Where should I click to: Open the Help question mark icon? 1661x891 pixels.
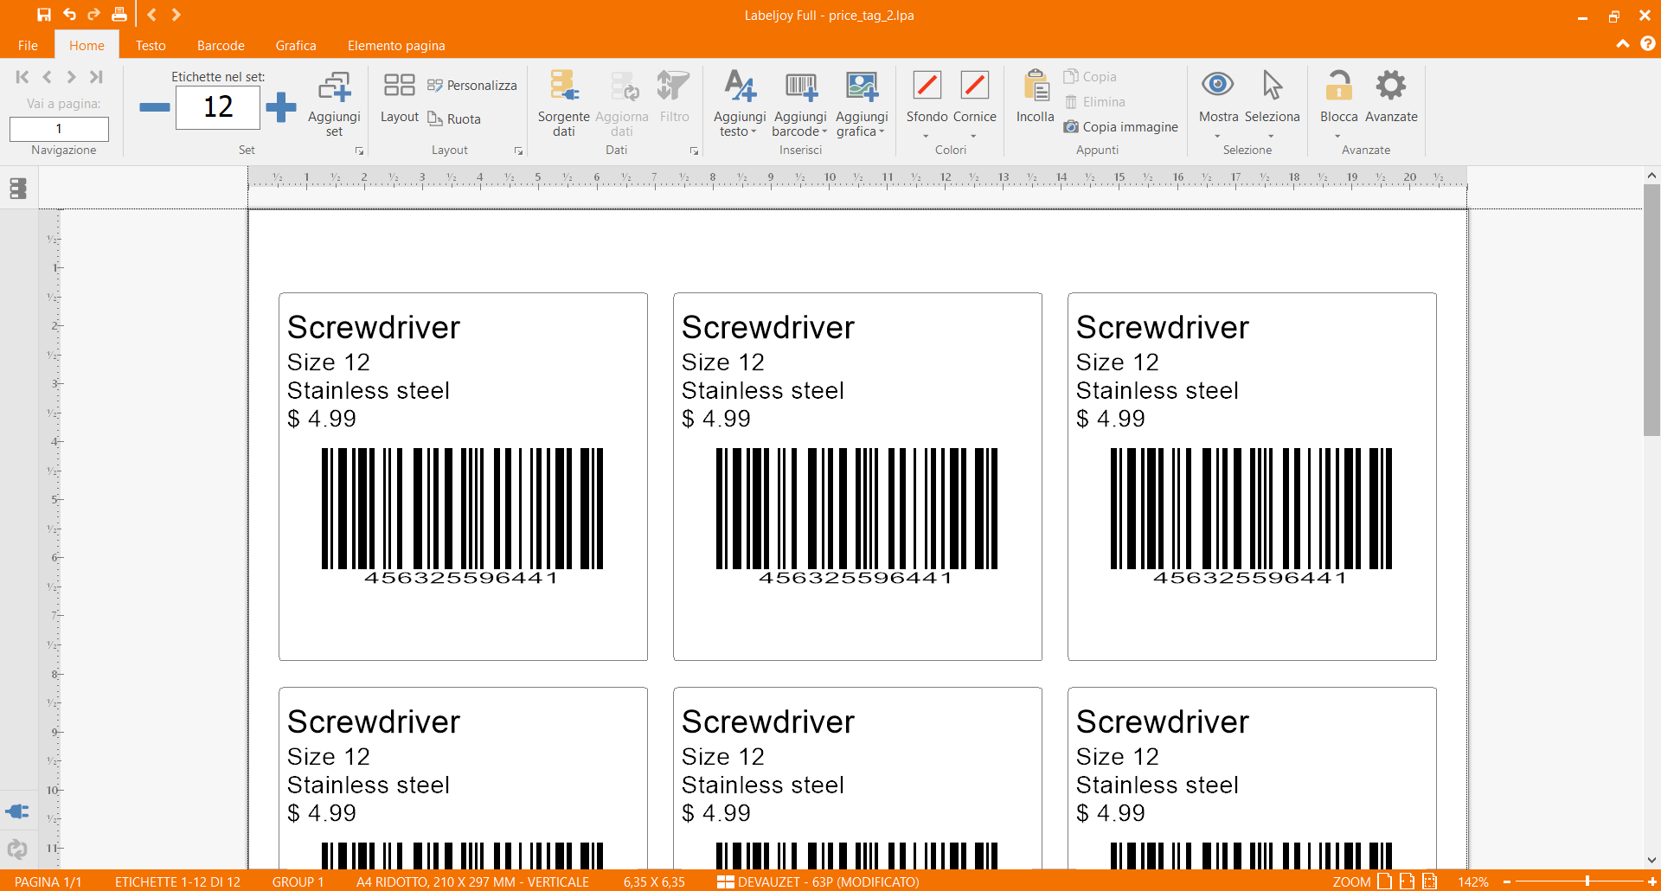(x=1648, y=43)
